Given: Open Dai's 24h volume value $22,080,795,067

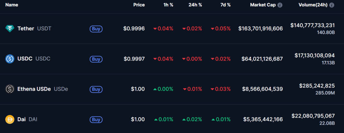Looking at the screenshot, I should (x=313, y=116).
